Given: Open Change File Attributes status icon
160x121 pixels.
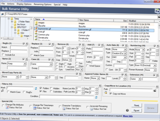Looking at the screenshot, I should [x=7, y=108].
